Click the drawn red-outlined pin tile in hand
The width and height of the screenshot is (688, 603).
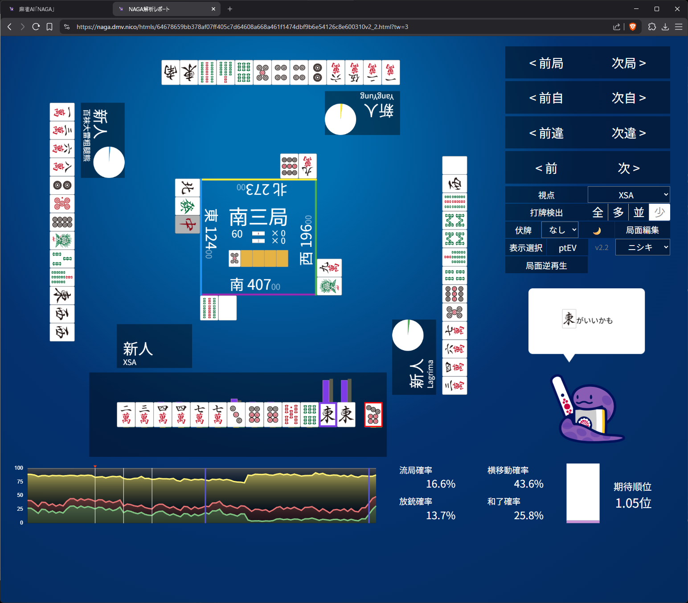[x=373, y=414]
